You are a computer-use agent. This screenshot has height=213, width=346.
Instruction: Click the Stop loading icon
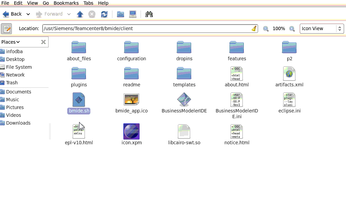[92, 14]
